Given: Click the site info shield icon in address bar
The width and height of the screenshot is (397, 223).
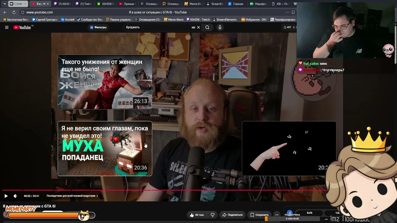Looking at the screenshot, I should pyautogui.click(x=23, y=12).
